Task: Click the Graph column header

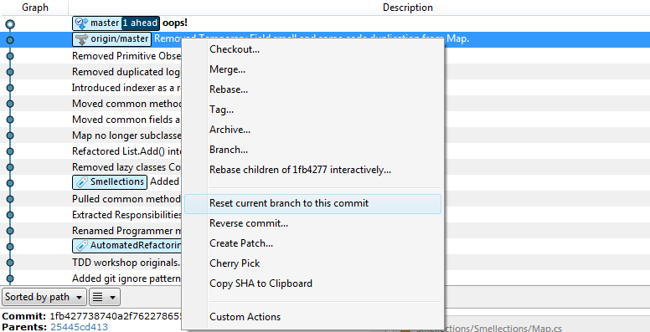Action: tap(35, 8)
